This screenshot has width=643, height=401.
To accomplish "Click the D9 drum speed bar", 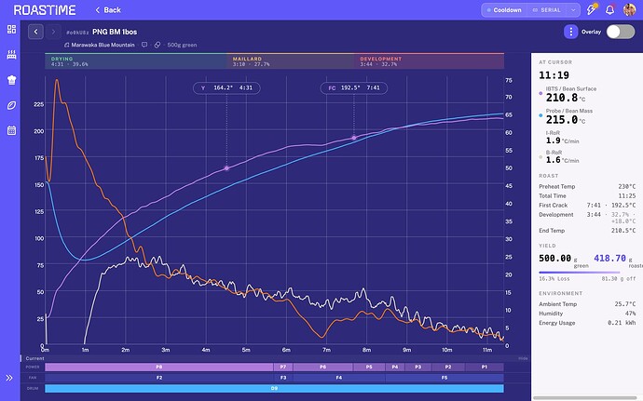I will coord(274,388).
